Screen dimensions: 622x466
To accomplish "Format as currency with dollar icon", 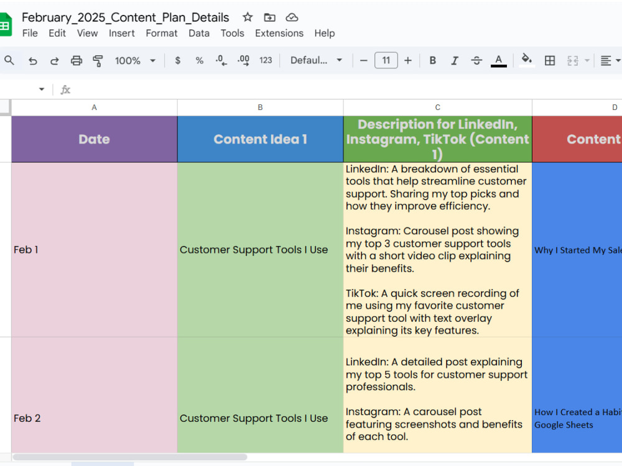I will [178, 60].
